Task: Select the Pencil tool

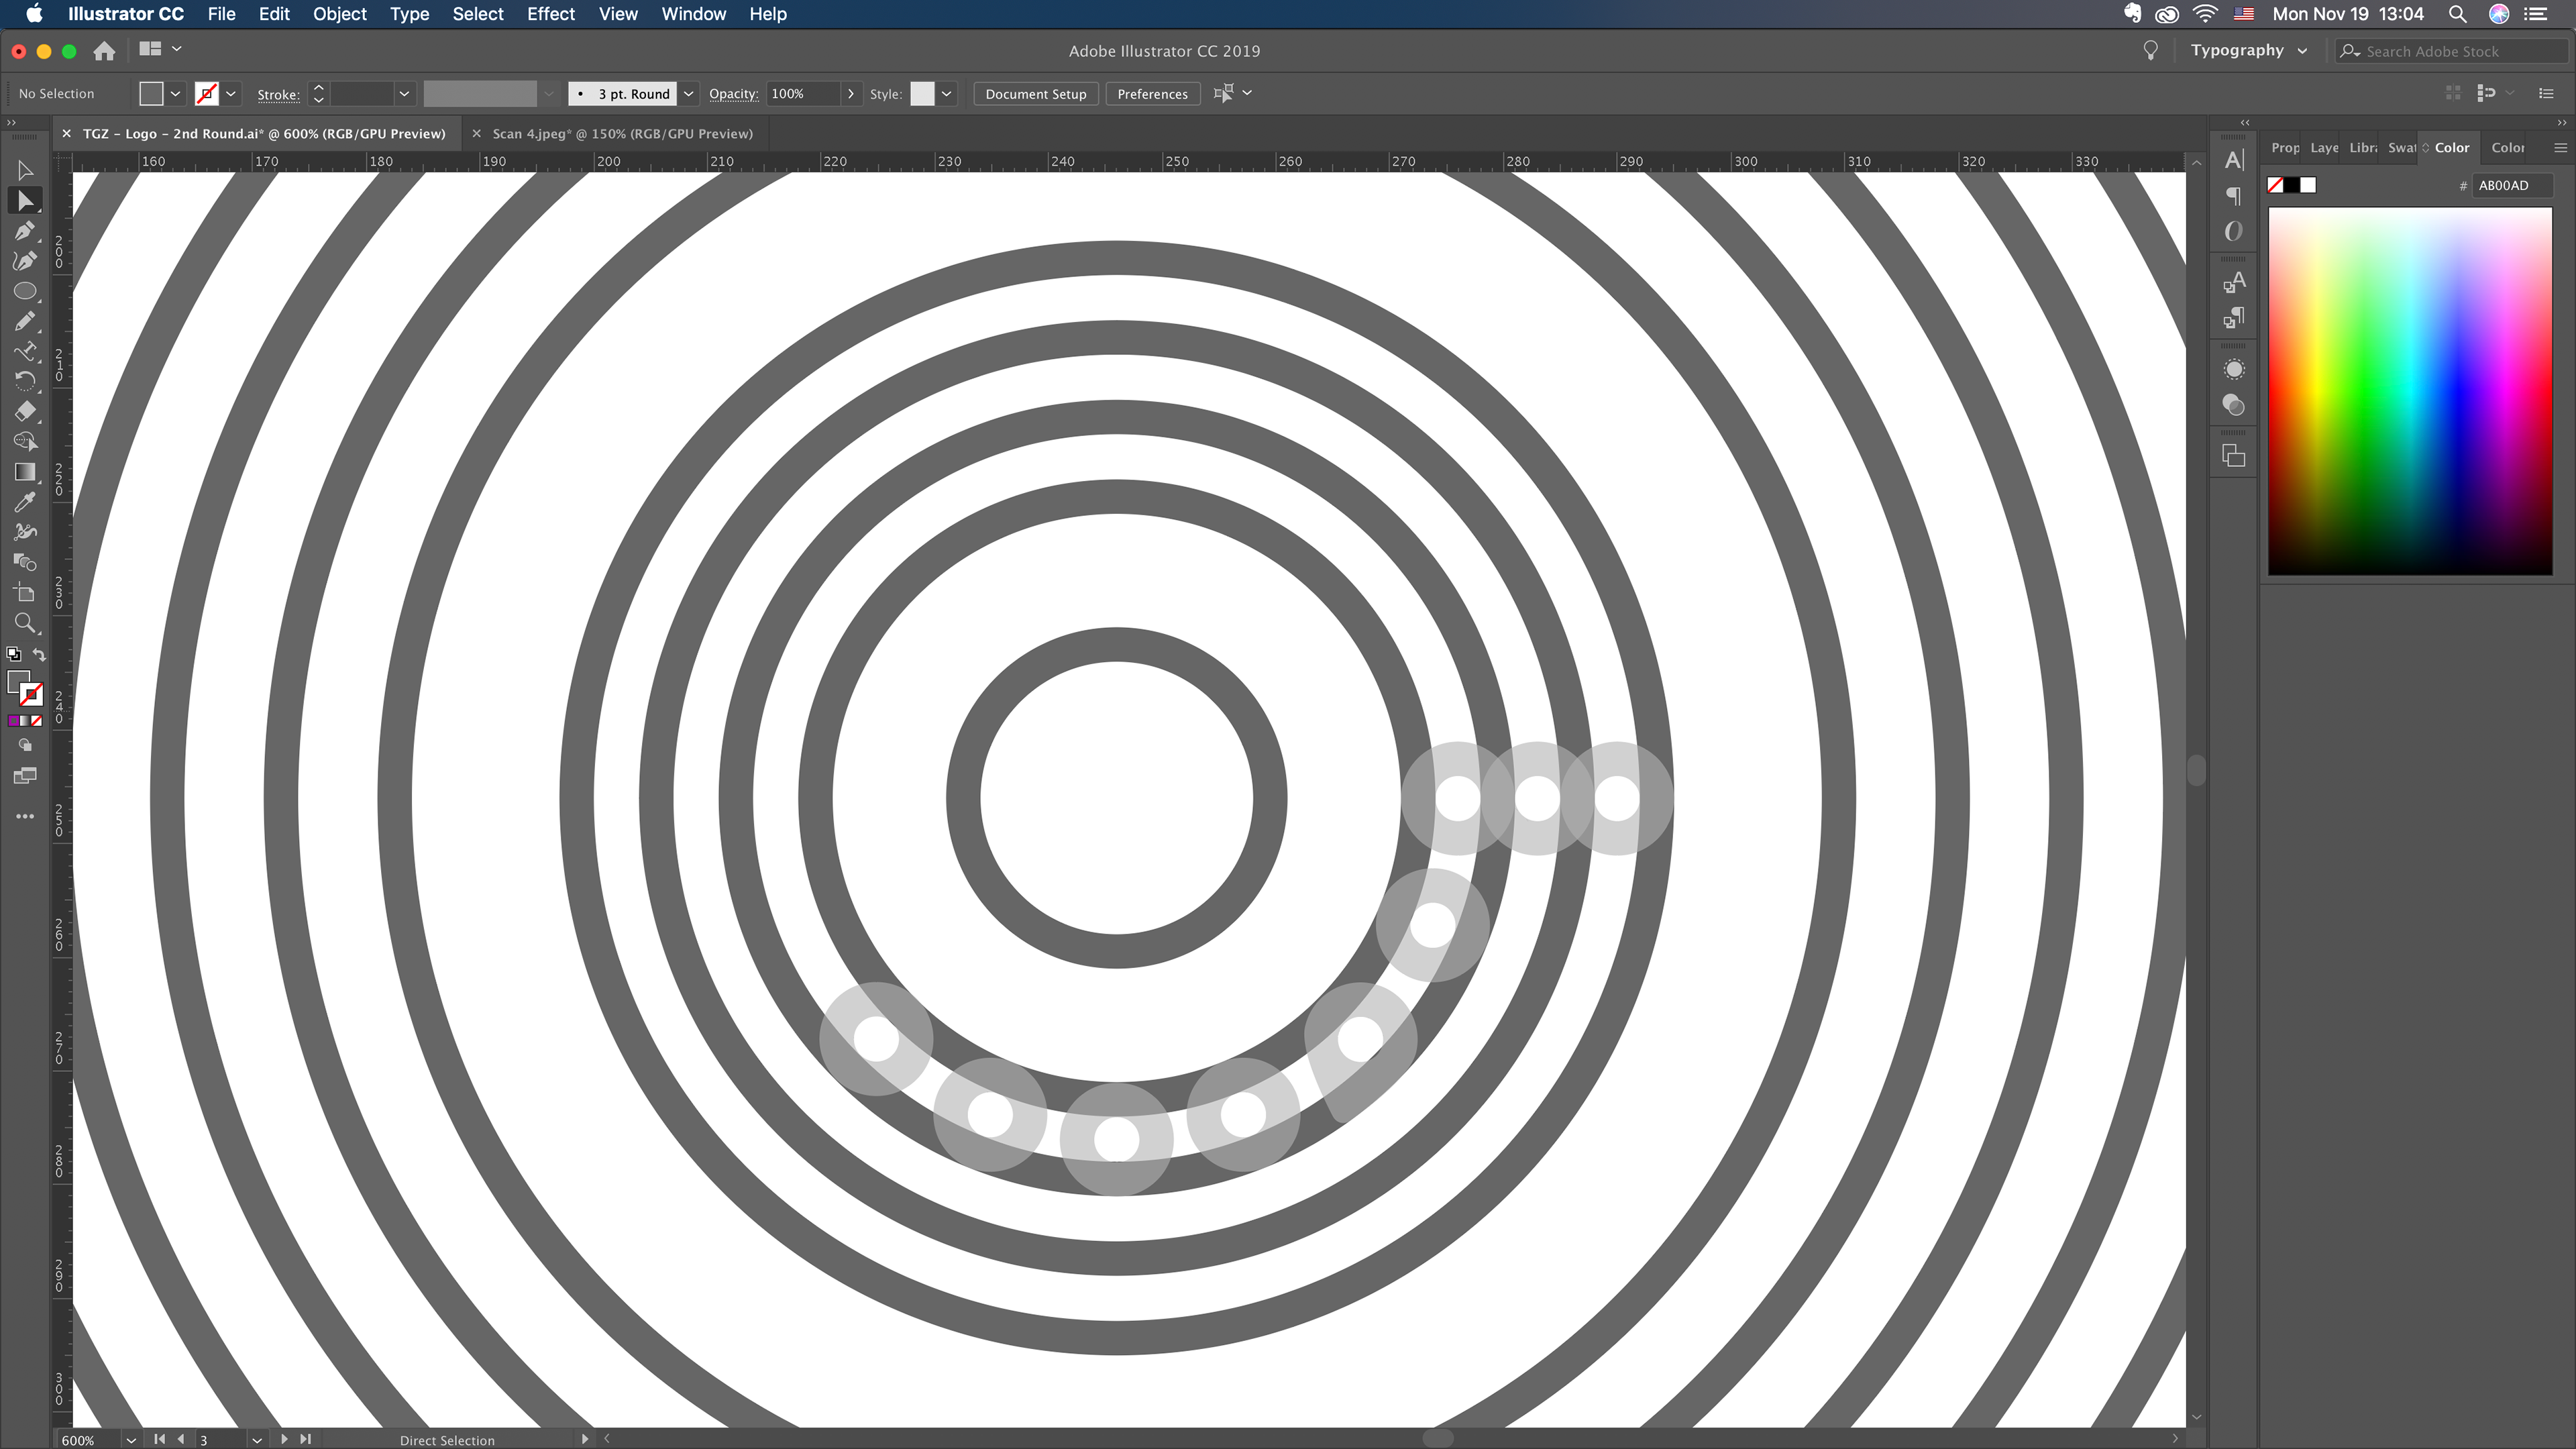Action: click(25, 321)
